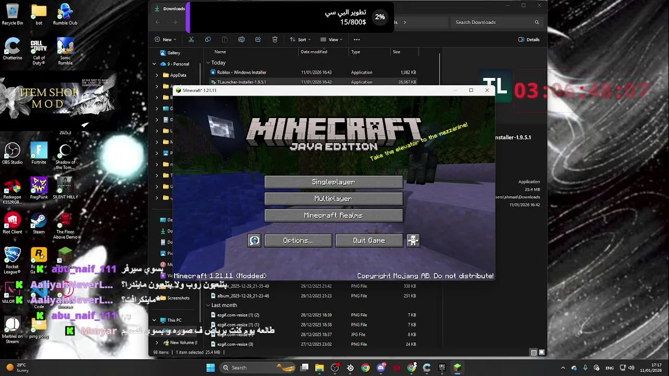Open the See more ellipsis menu

[x=356, y=40]
